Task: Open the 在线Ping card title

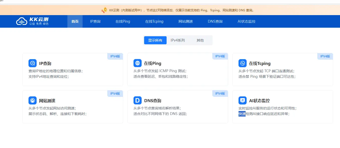Action: [x=153, y=63]
